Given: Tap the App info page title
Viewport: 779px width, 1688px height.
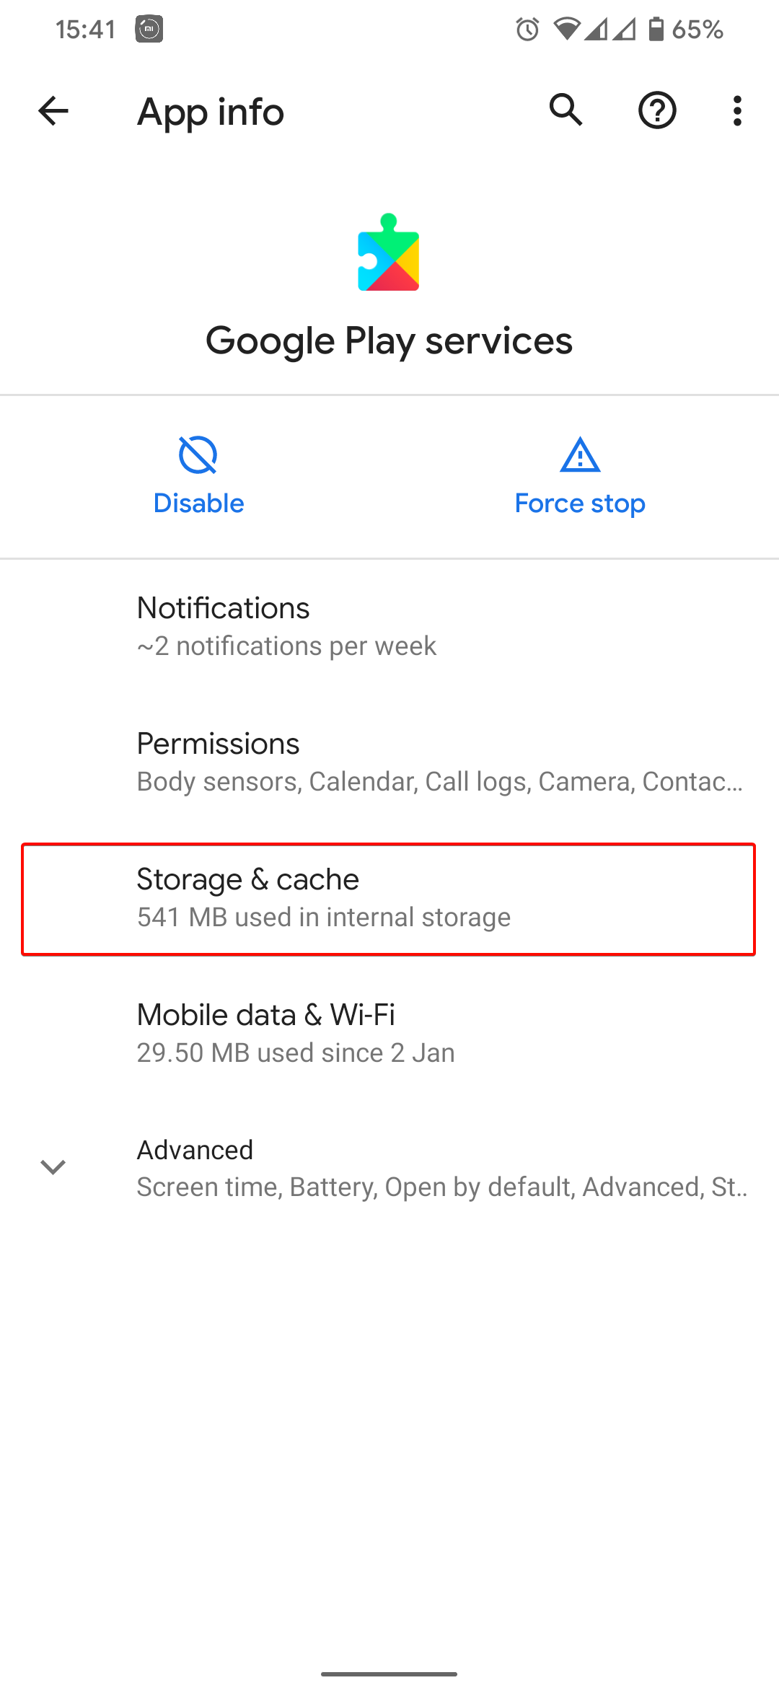Looking at the screenshot, I should (211, 113).
